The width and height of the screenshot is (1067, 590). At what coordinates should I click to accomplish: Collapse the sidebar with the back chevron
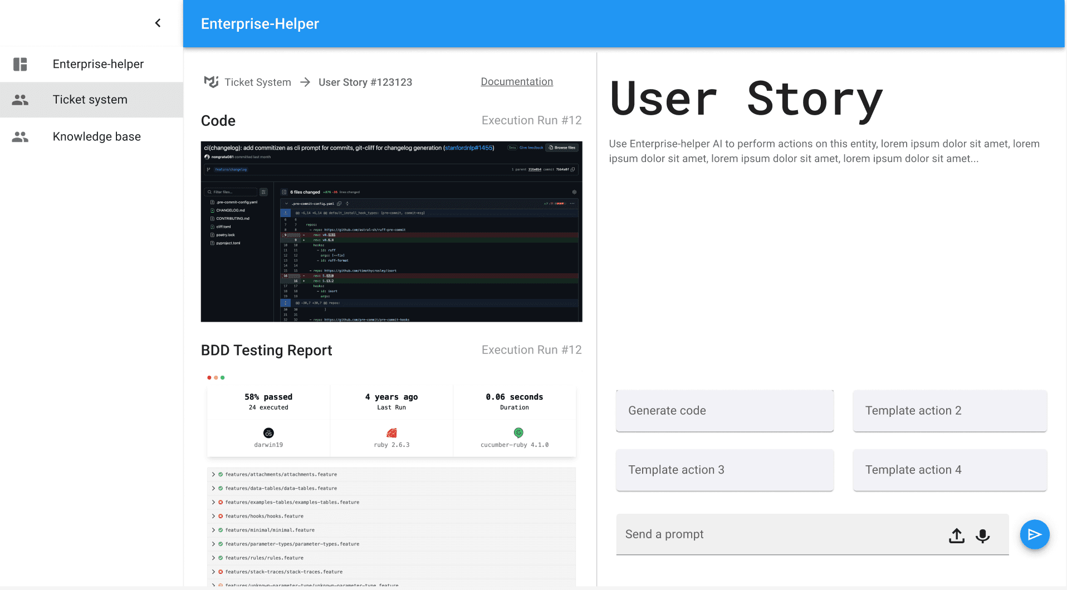158,23
